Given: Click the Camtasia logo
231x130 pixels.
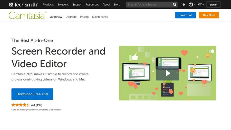Looking at the screenshot, I should pos(27,15).
